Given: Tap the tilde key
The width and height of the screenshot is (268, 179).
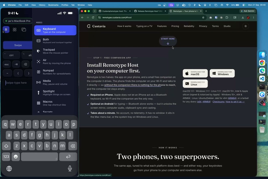Looking at the screenshot, I should (7, 73).
